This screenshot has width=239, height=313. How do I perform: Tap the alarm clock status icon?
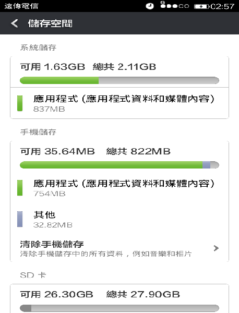(x=150, y=6)
